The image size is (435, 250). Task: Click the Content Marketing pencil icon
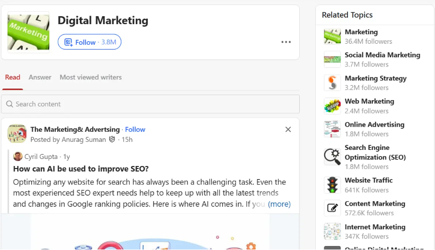point(332,208)
